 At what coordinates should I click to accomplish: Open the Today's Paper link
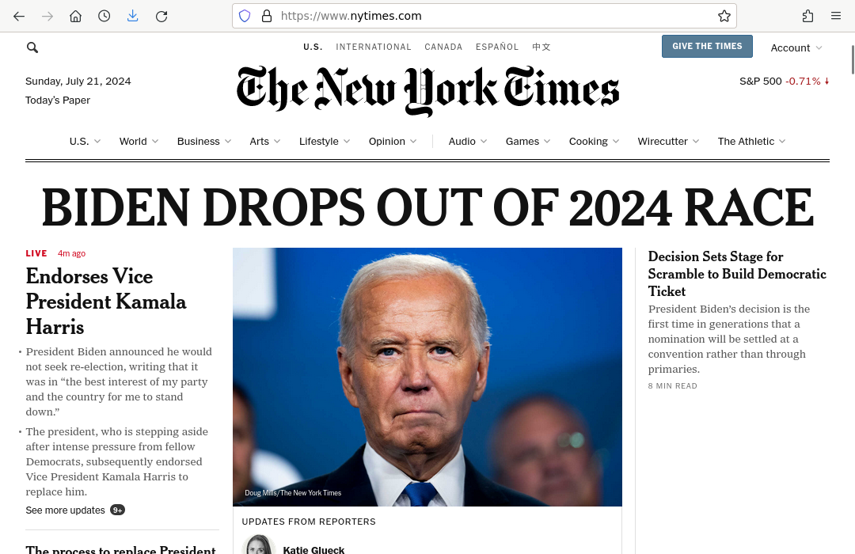tap(58, 101)
